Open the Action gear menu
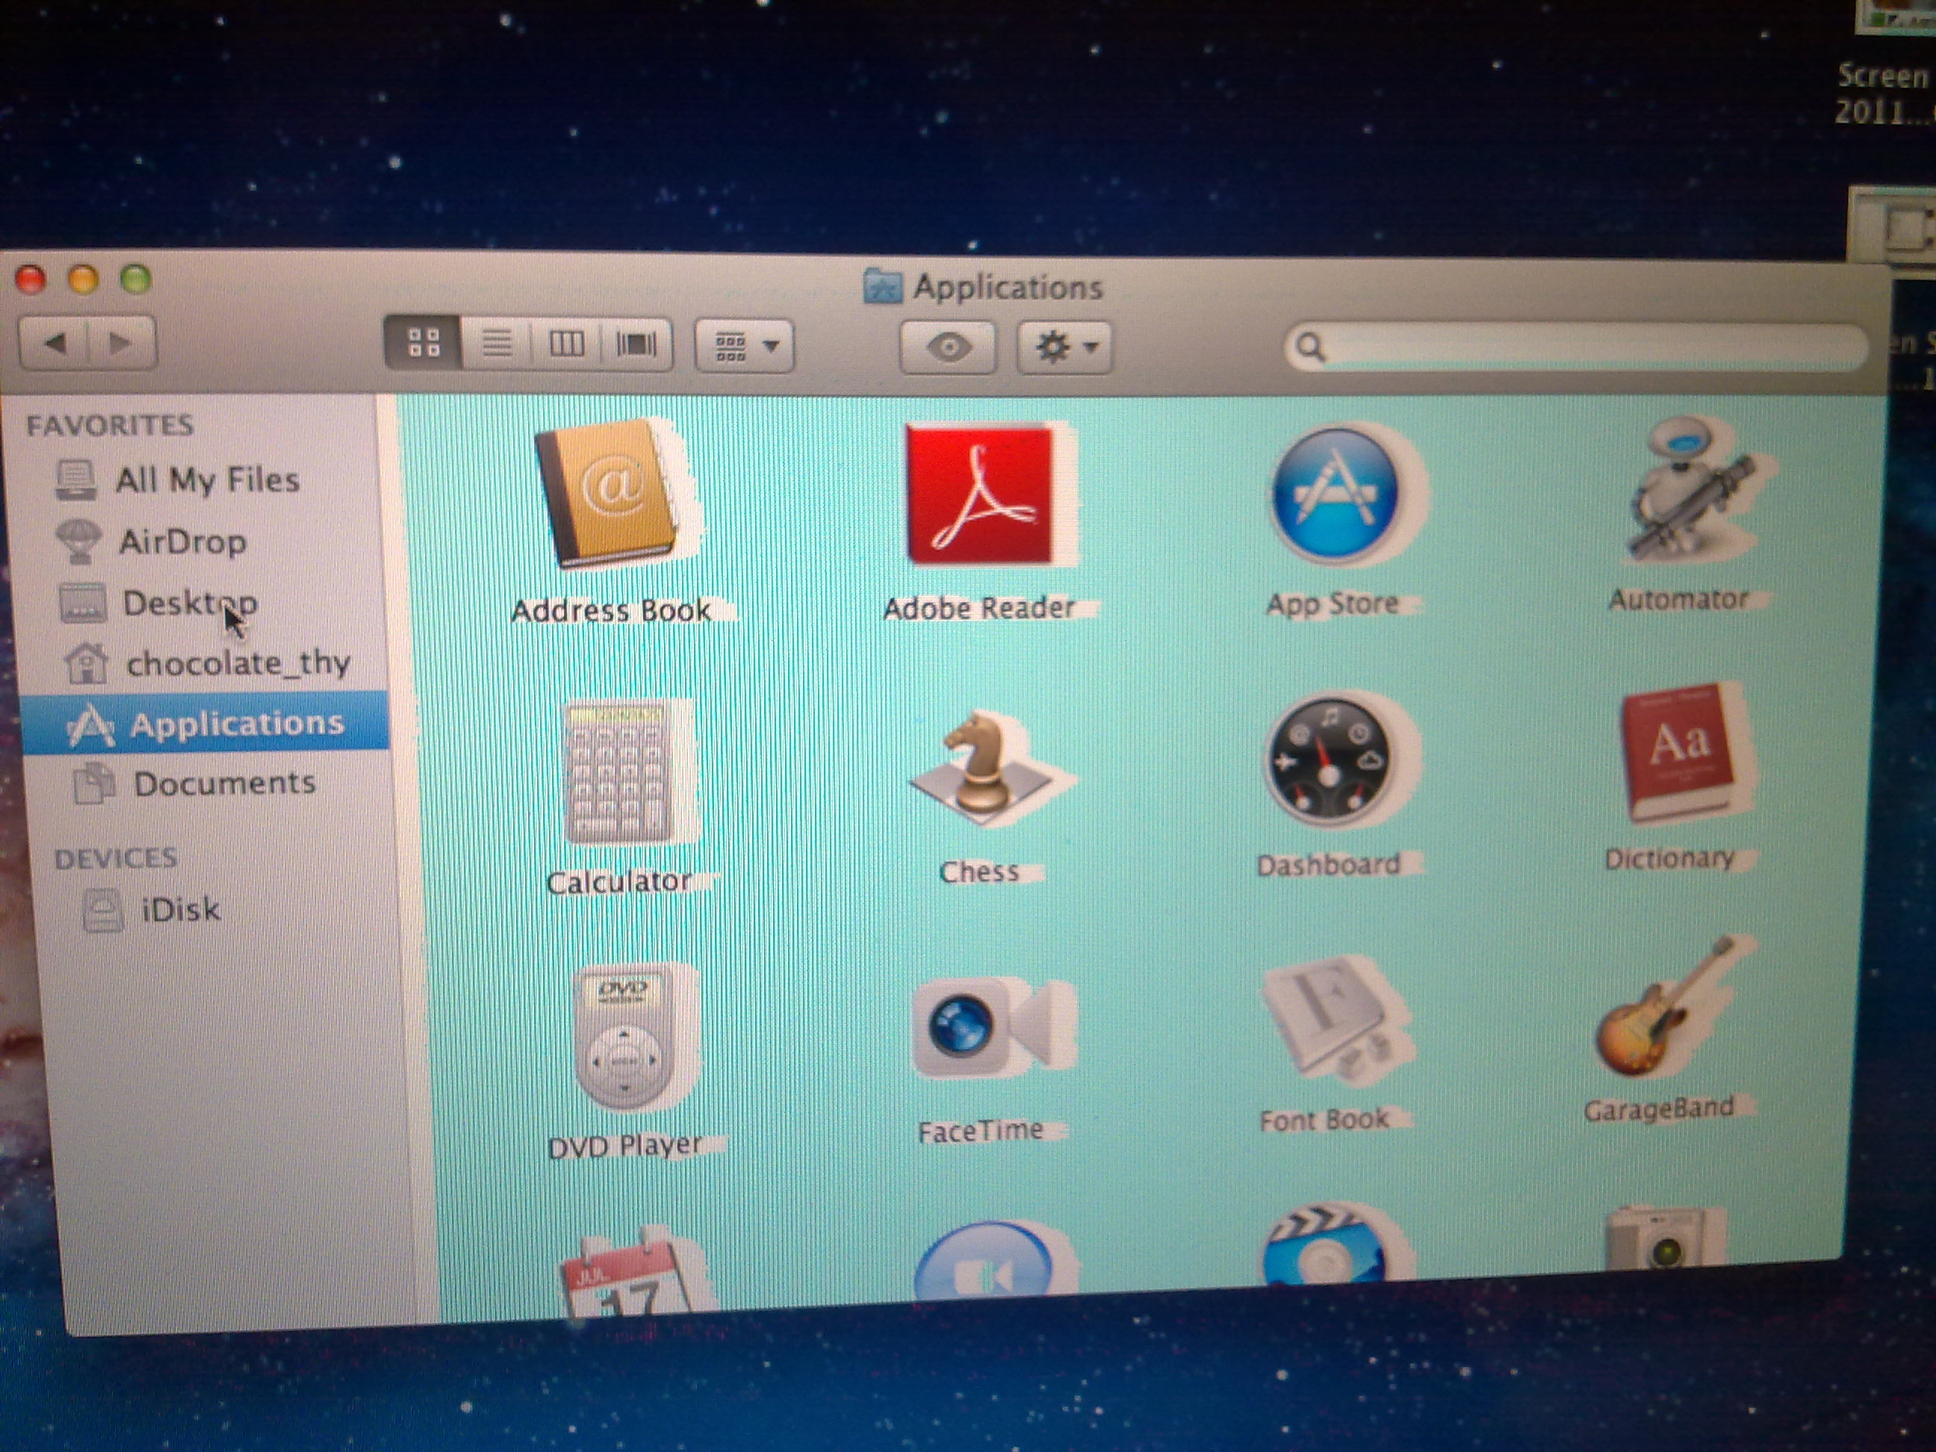This screenshot has height=1452, width=1936. tap(1064, 347)
